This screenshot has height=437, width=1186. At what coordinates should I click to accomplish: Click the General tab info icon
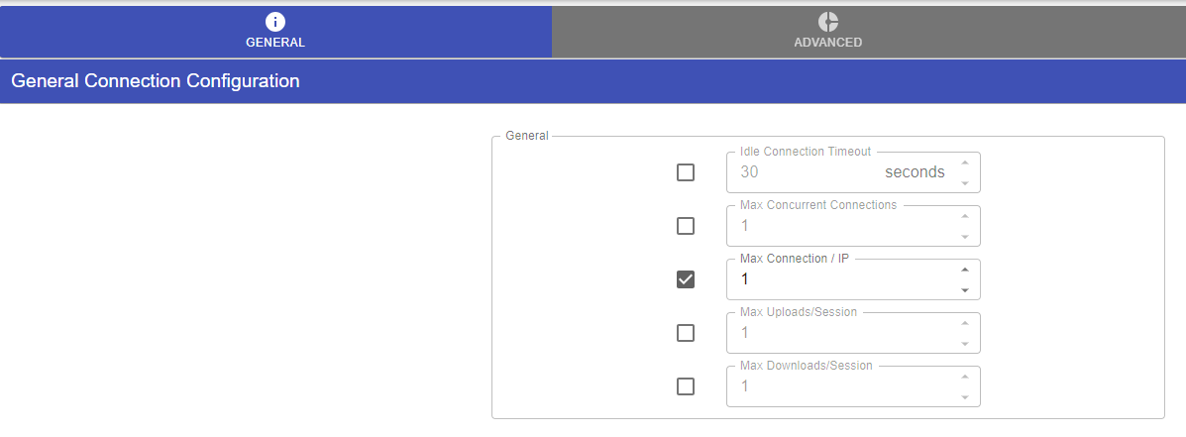pyautogui.click(x=275, y=22)
